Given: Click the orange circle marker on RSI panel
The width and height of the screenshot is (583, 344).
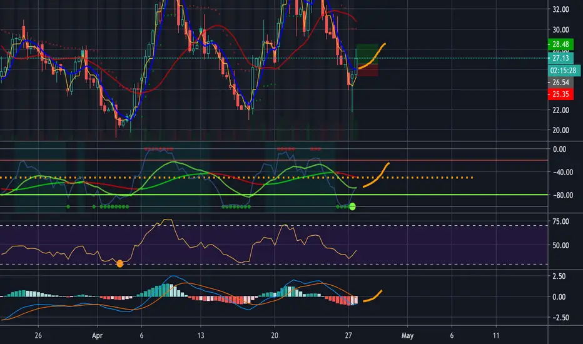Looking at the screenshot, I should pos(119,264).
